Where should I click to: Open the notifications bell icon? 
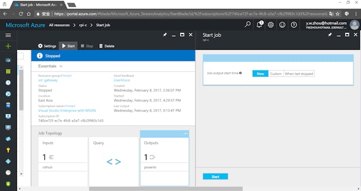[259, 24]
